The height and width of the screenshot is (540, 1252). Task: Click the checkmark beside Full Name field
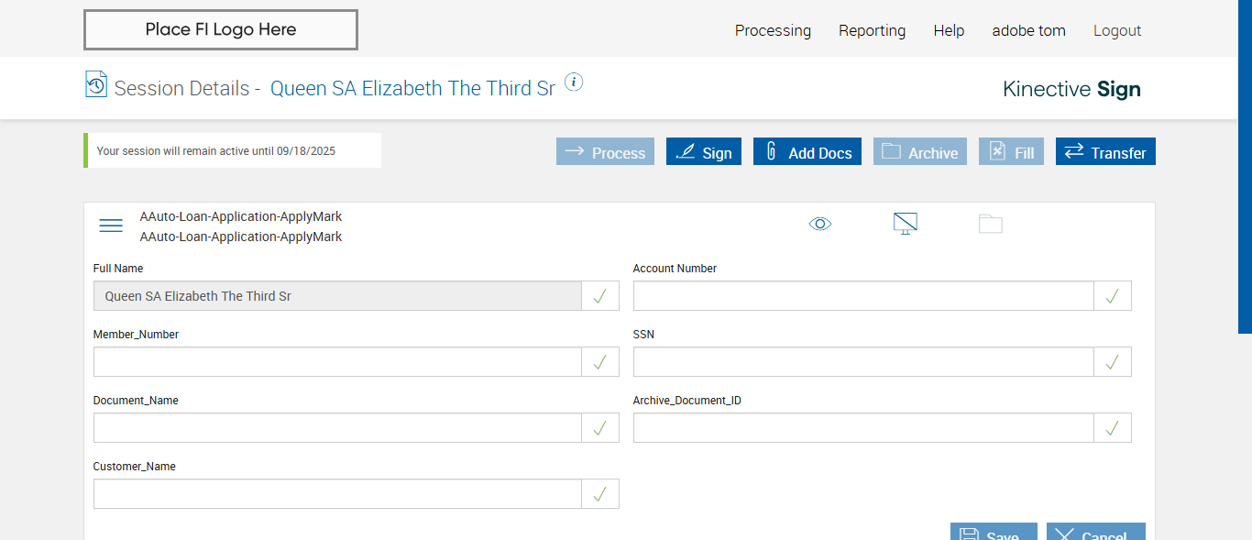pos(600,296)
